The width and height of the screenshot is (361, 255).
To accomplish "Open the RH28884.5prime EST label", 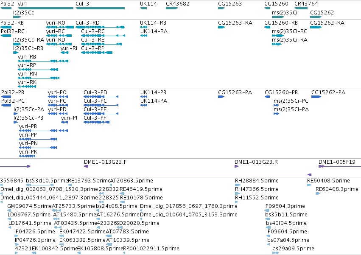I will coord(257,181).
